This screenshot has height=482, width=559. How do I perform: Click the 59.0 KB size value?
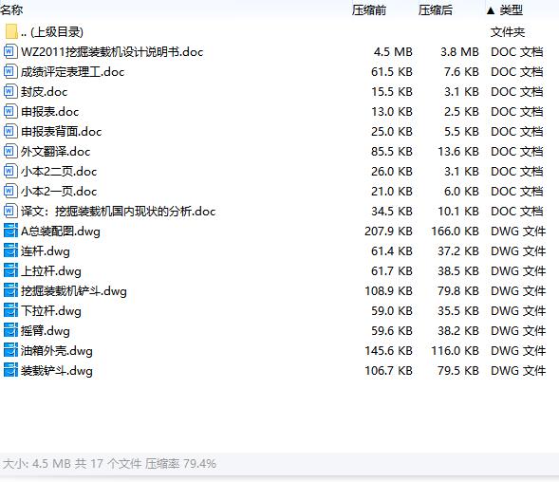[x=392, y=311]
